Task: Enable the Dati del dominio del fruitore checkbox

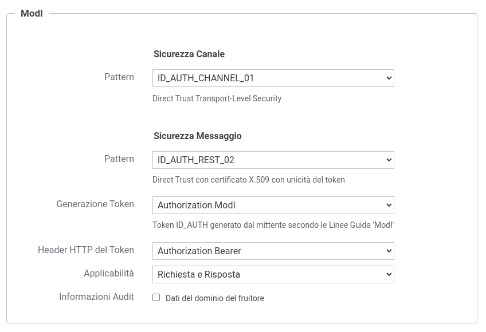Action: 156,298
